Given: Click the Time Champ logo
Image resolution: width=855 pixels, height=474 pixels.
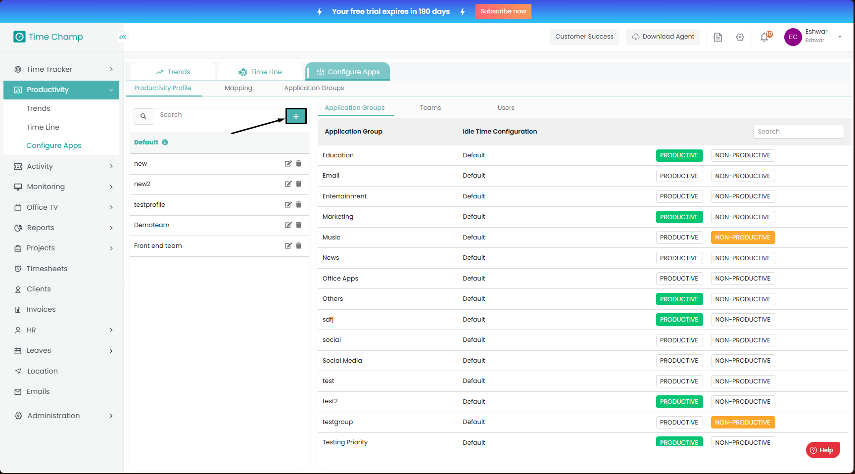Looking at the screenshot, I should (x=48, y=37).
